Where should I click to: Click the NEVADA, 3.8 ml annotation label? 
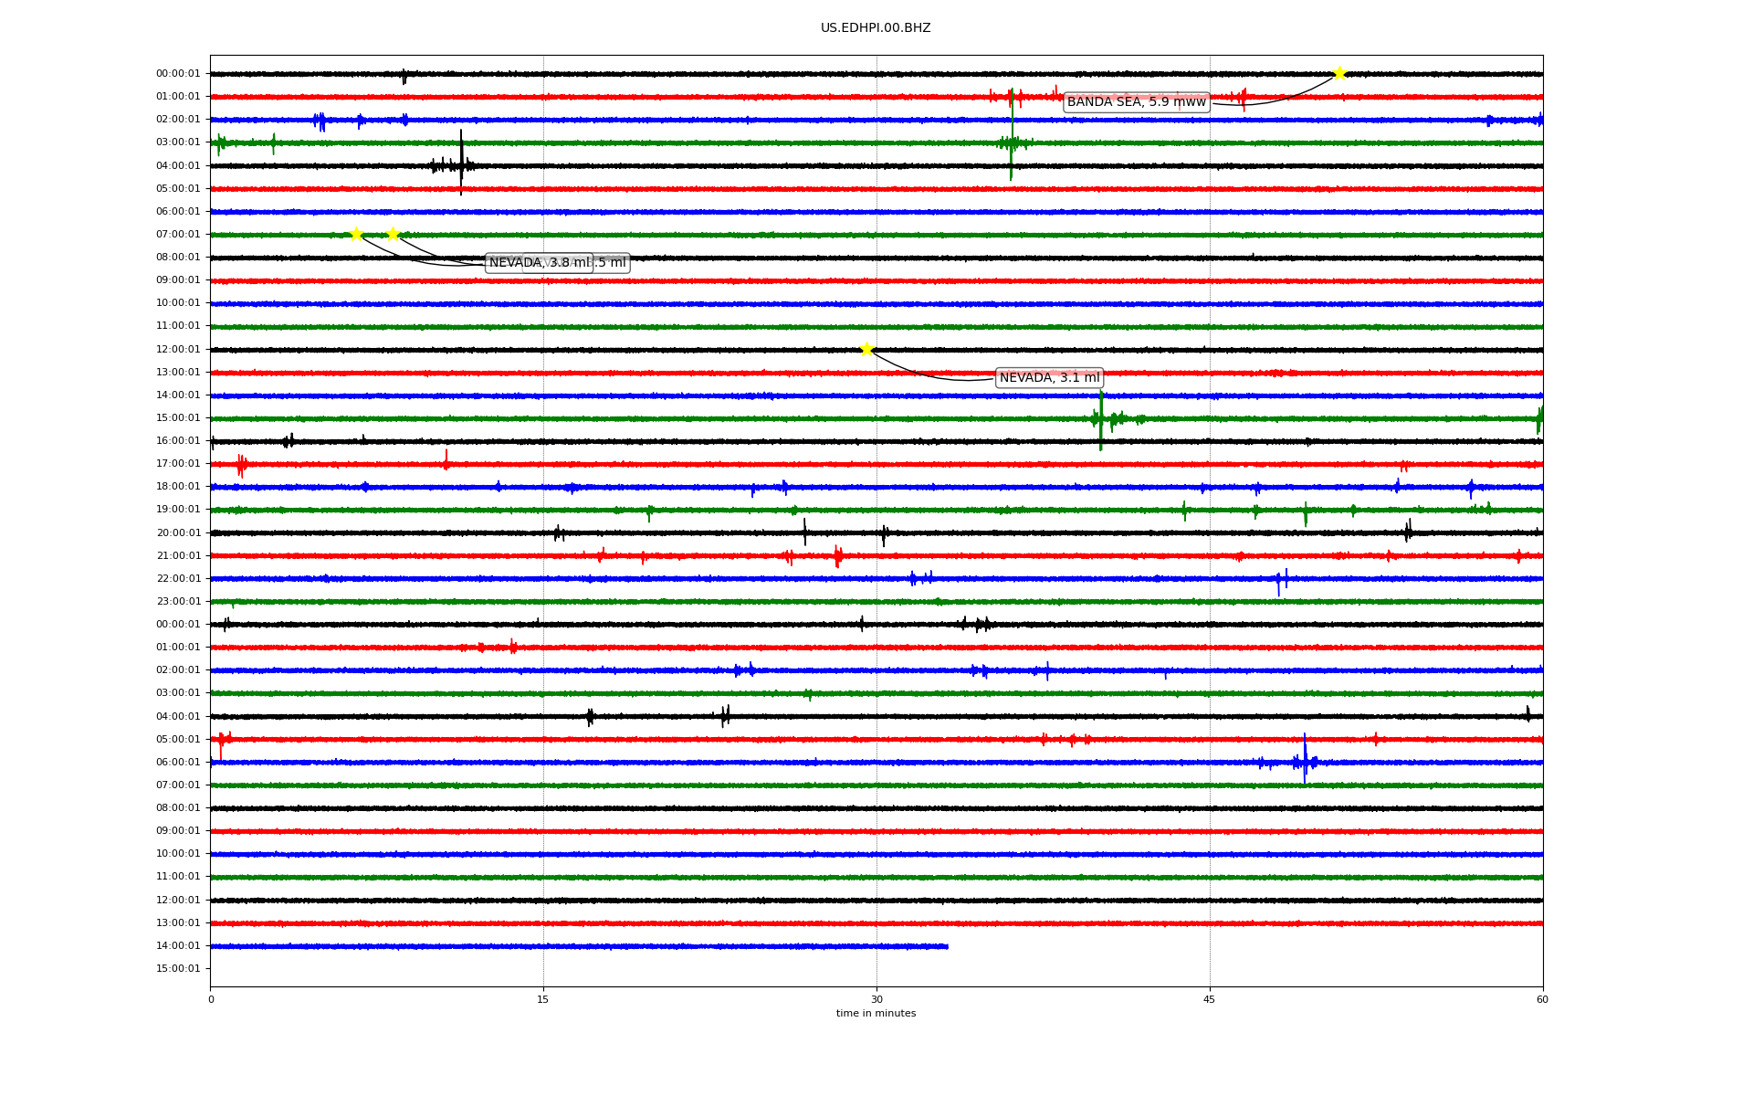tap(540, 263)
